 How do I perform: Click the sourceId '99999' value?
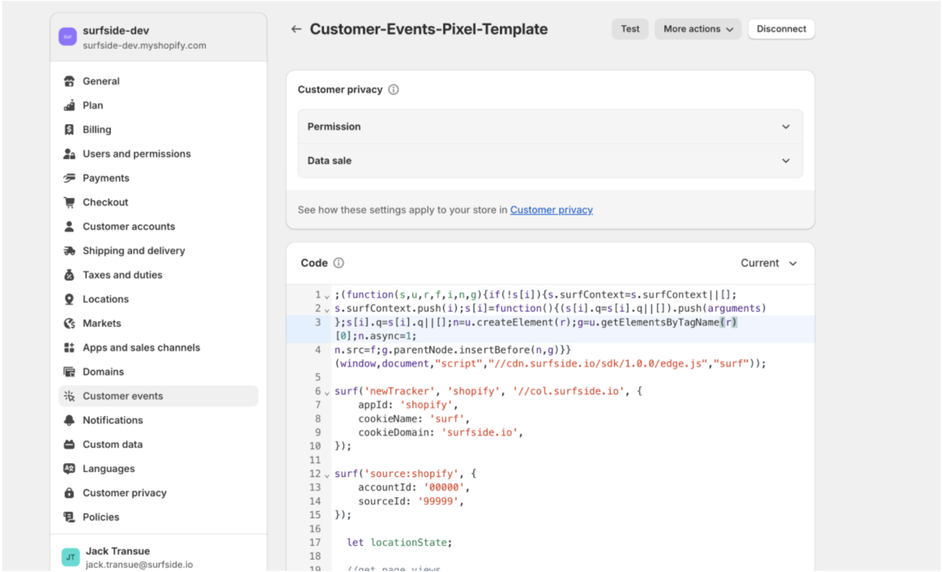click(x=437, y=501)
